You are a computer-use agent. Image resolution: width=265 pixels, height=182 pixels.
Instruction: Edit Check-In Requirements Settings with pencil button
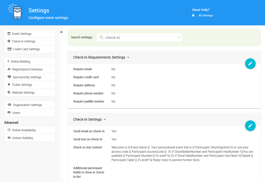point(250,64)
